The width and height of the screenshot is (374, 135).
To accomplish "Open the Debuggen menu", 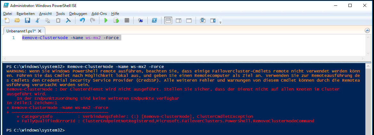I will (78, 13).
